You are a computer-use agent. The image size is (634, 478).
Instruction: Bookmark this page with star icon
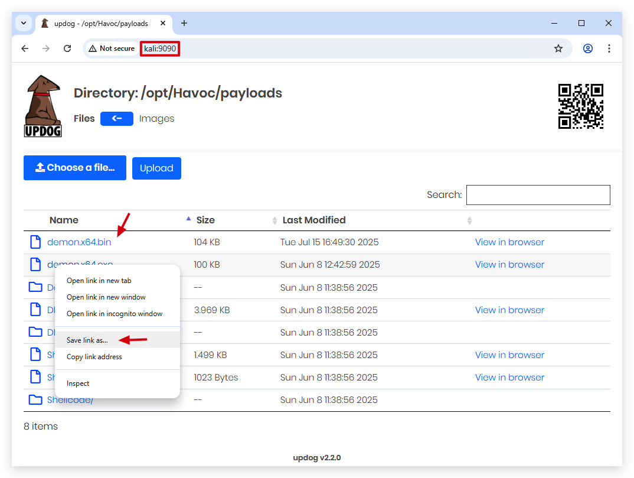(558, 48)
